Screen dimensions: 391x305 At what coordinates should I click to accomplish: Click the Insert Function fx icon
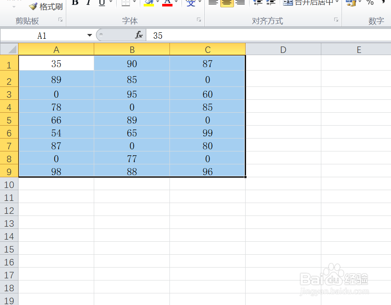tap(139, 35)
